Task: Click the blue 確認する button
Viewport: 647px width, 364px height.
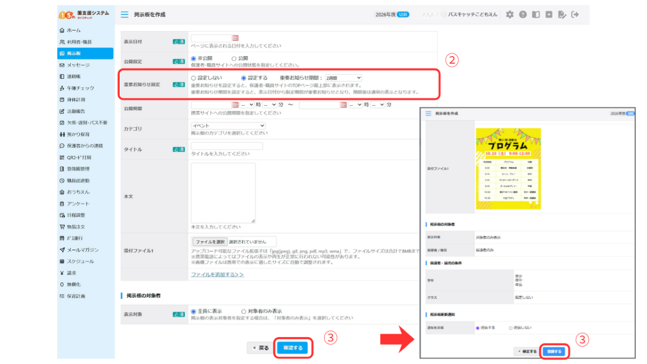Action: click(293, 348)
